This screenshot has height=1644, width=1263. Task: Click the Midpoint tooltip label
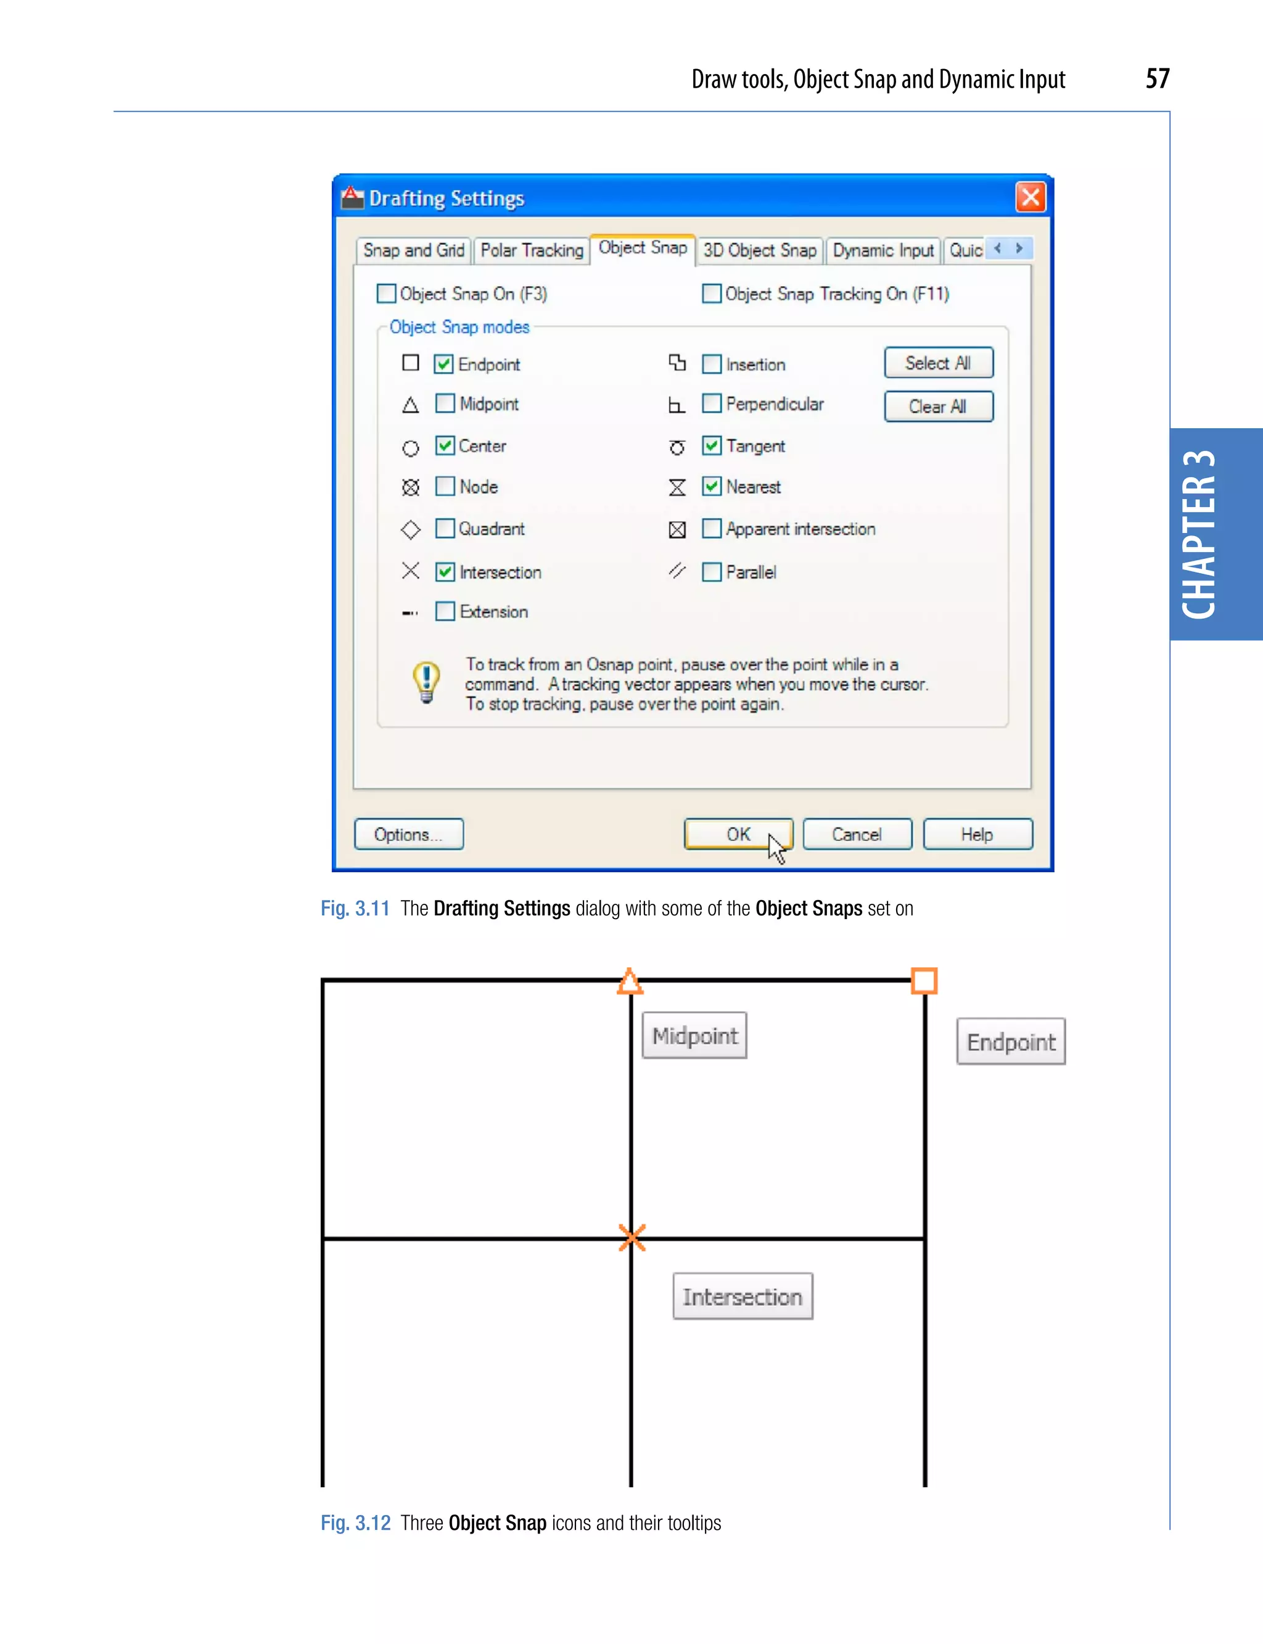pos(694,1036)
